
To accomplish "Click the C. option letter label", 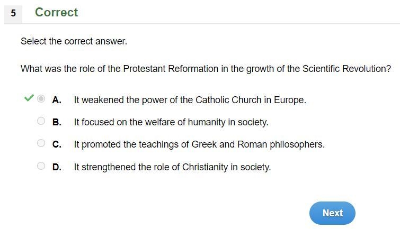I will [x=57, y=144].
